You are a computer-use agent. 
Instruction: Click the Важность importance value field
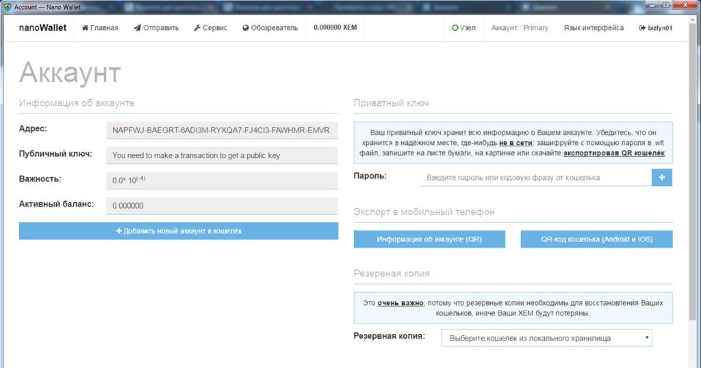click(x=222, y=181)
